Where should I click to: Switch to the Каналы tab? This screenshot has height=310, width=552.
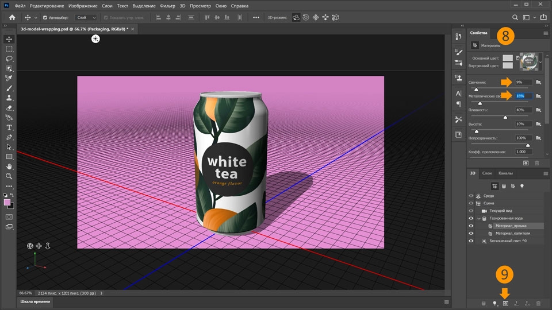click(505, 173)
